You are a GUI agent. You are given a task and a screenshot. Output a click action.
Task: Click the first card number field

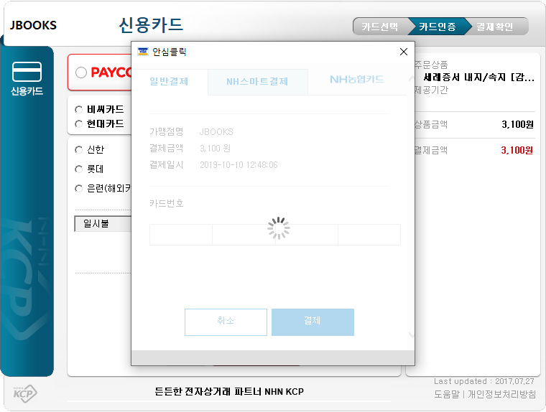point(181,235)
